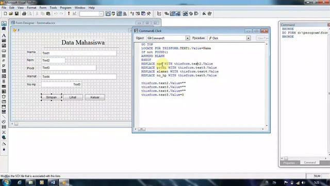Open the Format menu

31,8
